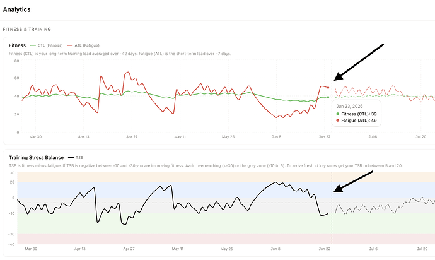
Task: Toggle the CTL (Fitness) legend entry
Action: click(46, 45)
